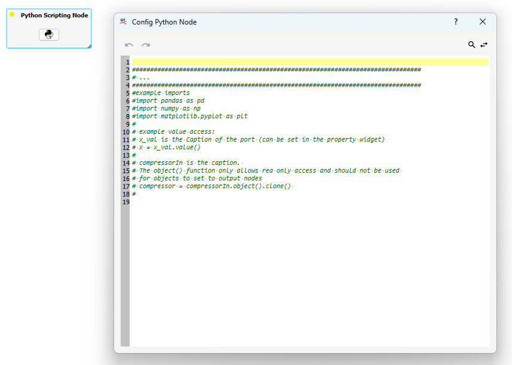Image resolution: width=512 pixels, height=365 pixels.
Task: Click the replace arrows icon
Action: [x=484, y=45]
